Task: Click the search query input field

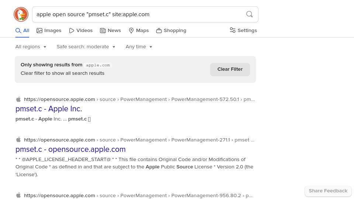Action: [x=145, y=14]
